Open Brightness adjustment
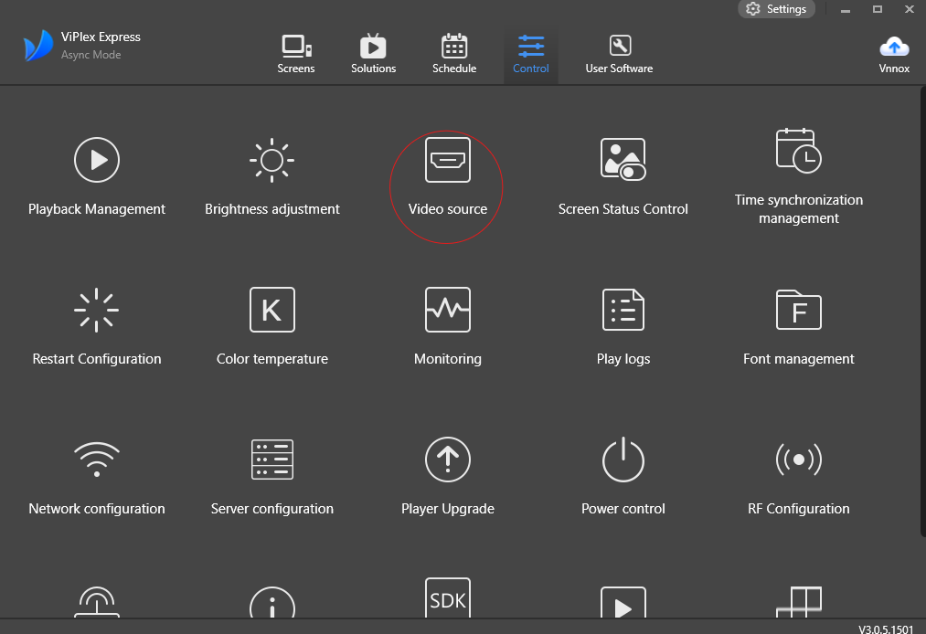 271,176
